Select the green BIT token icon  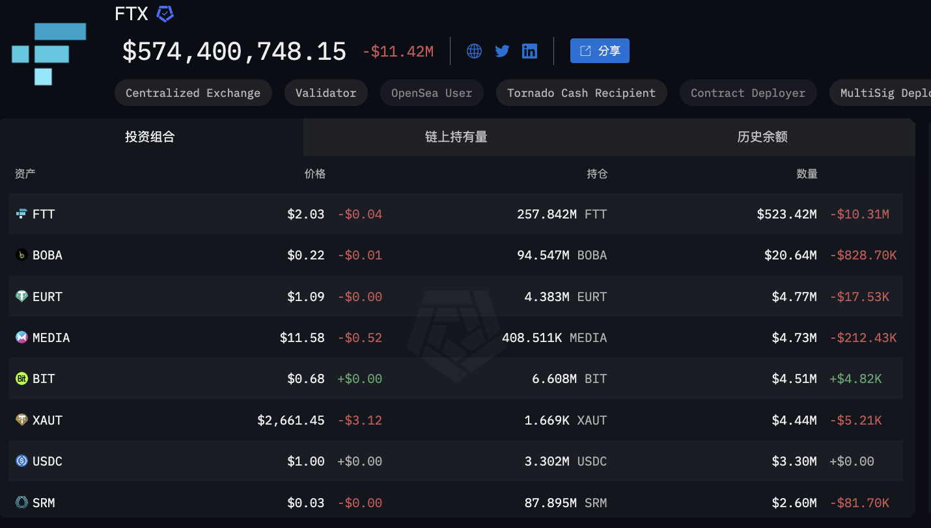tap(20, 378)
